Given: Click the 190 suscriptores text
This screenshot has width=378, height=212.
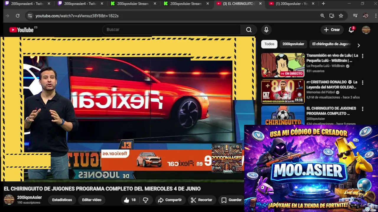Looking at the screenshot, I should [29, 203].
